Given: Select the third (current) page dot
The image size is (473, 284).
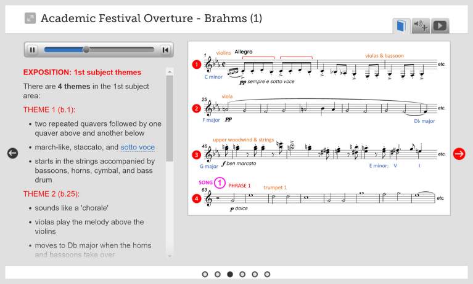Looking at the screenshot, I should tap(230, 274).
